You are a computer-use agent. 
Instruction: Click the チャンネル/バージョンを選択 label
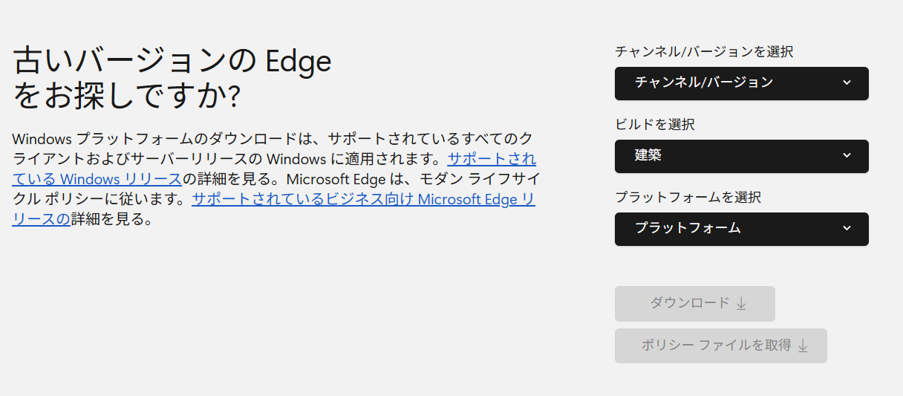(x=704, y=52)
